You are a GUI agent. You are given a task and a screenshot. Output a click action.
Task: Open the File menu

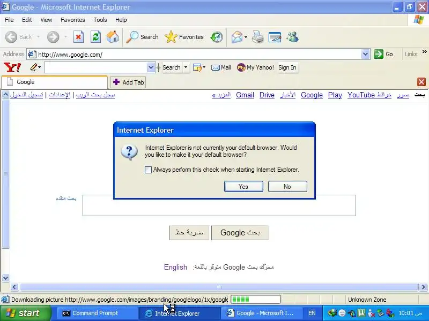[9, 20]
